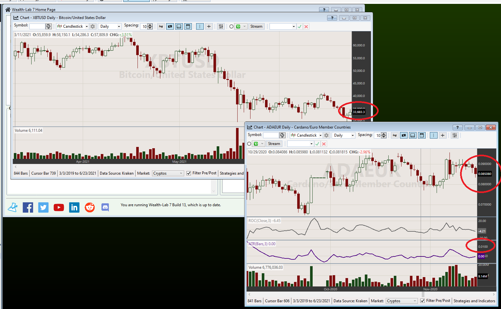Adjust Spacing stepper in XBTUSD toolbar

[150, 26]
